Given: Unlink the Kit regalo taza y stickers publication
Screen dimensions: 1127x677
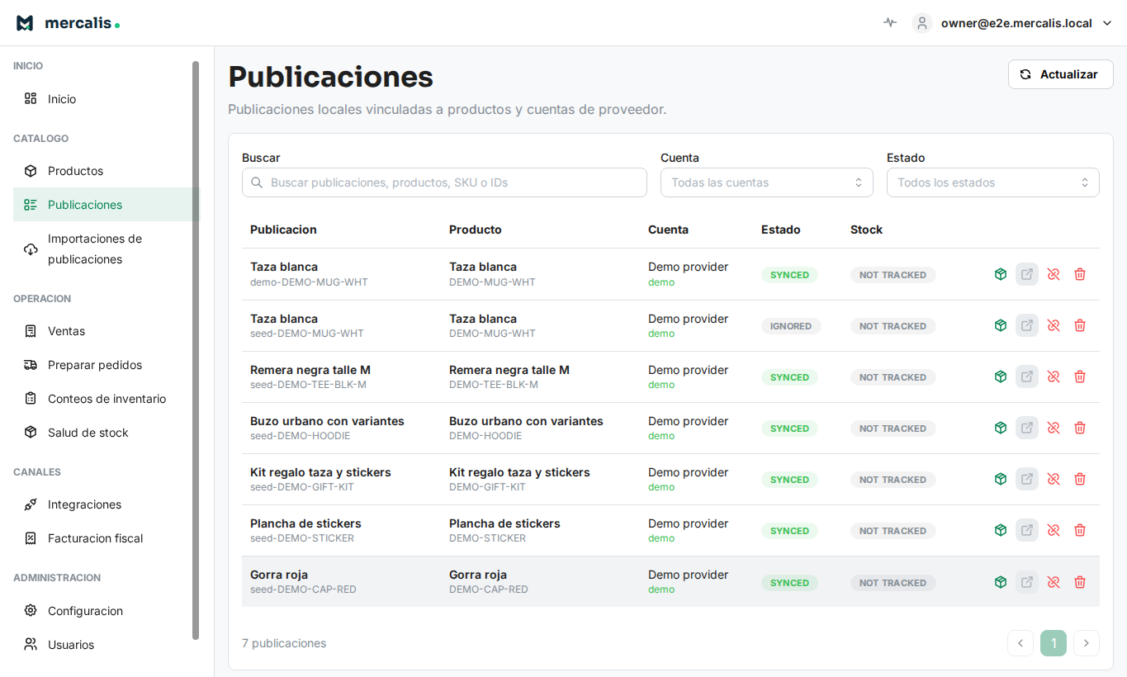Looking at the screenshot, I should pyautogui.click(x=1054, y=479).
